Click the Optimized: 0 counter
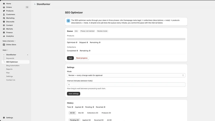Image resolution: width=215 pixels, height=121 pixels. [x=72, y=42]
